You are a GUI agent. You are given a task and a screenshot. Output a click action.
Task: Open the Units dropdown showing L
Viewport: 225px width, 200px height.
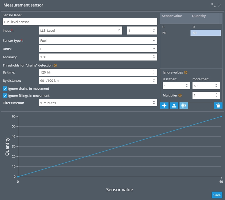click(x=98, y=49)
